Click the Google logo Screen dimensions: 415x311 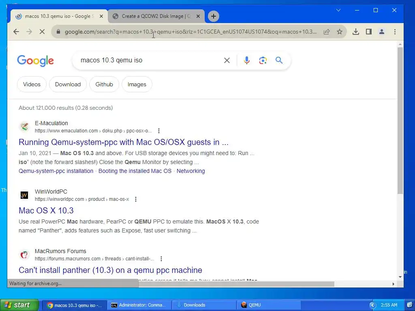[36, 61]
